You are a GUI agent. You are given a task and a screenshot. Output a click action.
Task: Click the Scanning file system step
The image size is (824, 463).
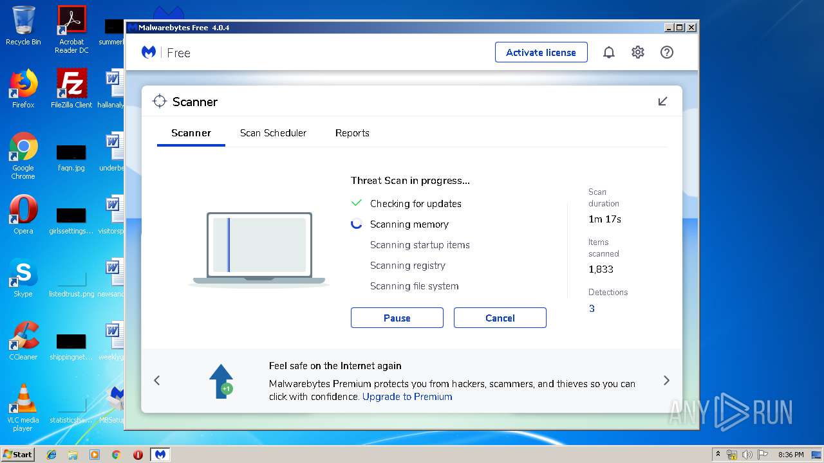tap(415, 286)
